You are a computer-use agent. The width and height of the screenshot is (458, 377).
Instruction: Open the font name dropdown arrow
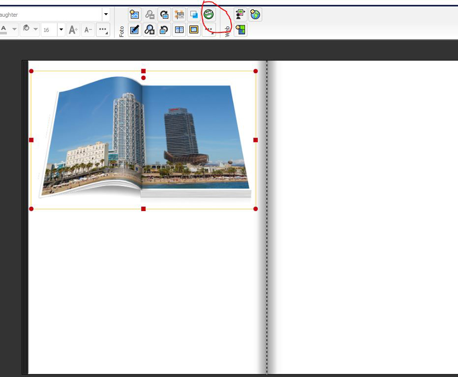[106, 15]
